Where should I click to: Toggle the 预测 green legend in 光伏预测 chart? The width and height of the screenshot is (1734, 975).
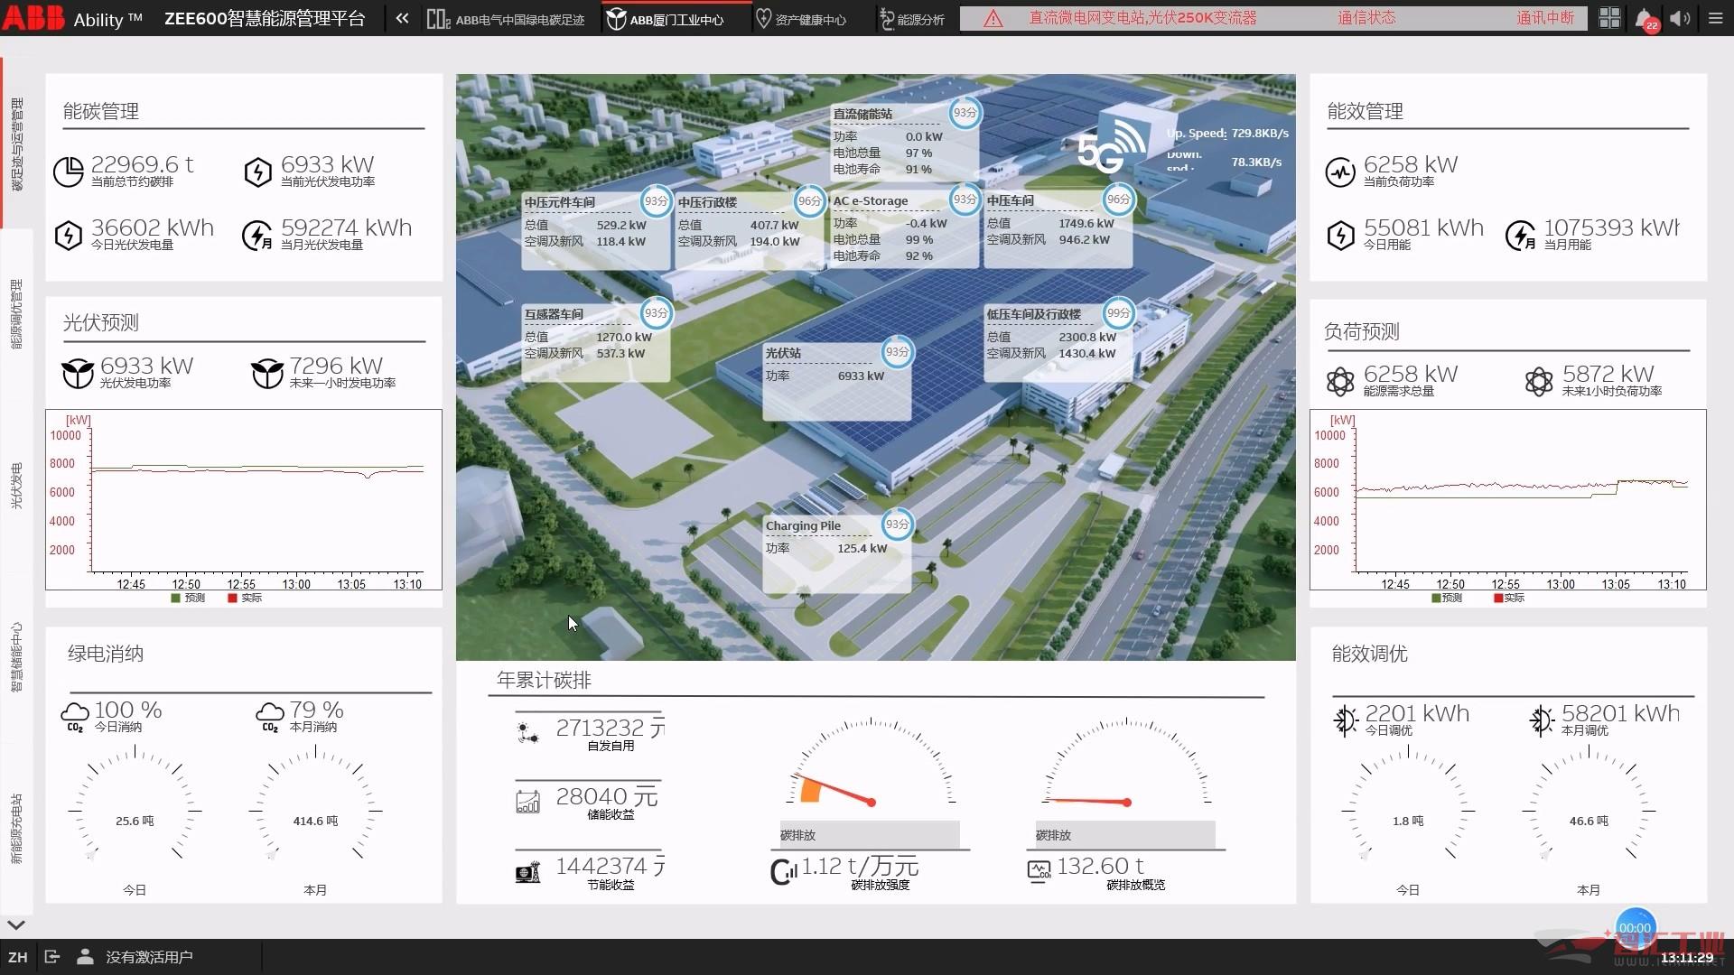[x=188, y=598]
